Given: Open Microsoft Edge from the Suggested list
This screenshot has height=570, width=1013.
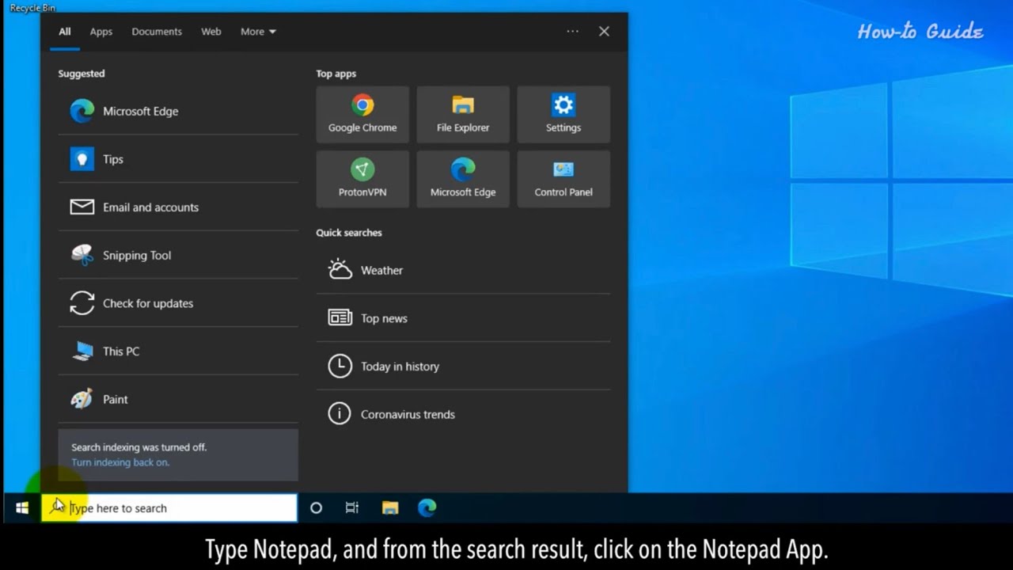Looking at the screenshot, I should click(x=178, y=111).
